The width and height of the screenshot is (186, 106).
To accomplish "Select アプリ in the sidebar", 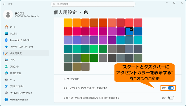I will 26,60.
